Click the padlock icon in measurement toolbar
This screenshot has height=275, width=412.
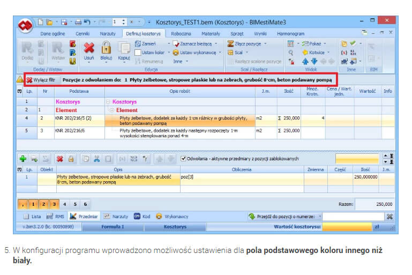pyautogui.click(x=71, y=159)
